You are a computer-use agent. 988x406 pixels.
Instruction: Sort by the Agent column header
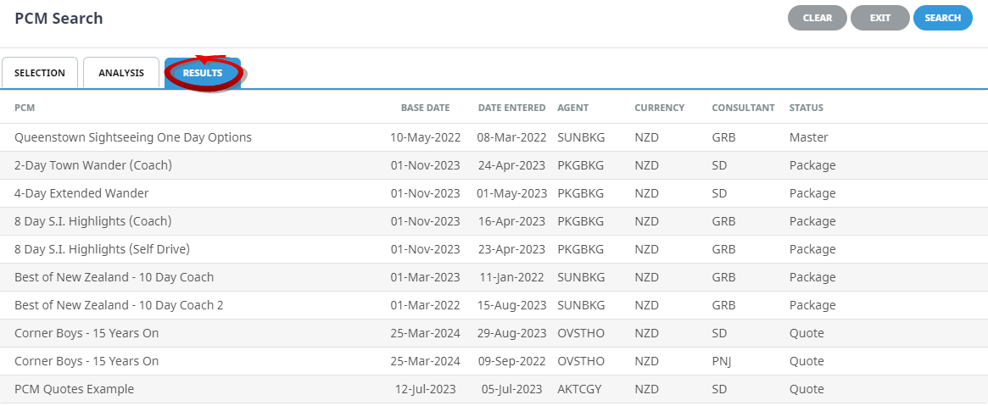pos(572,108)
